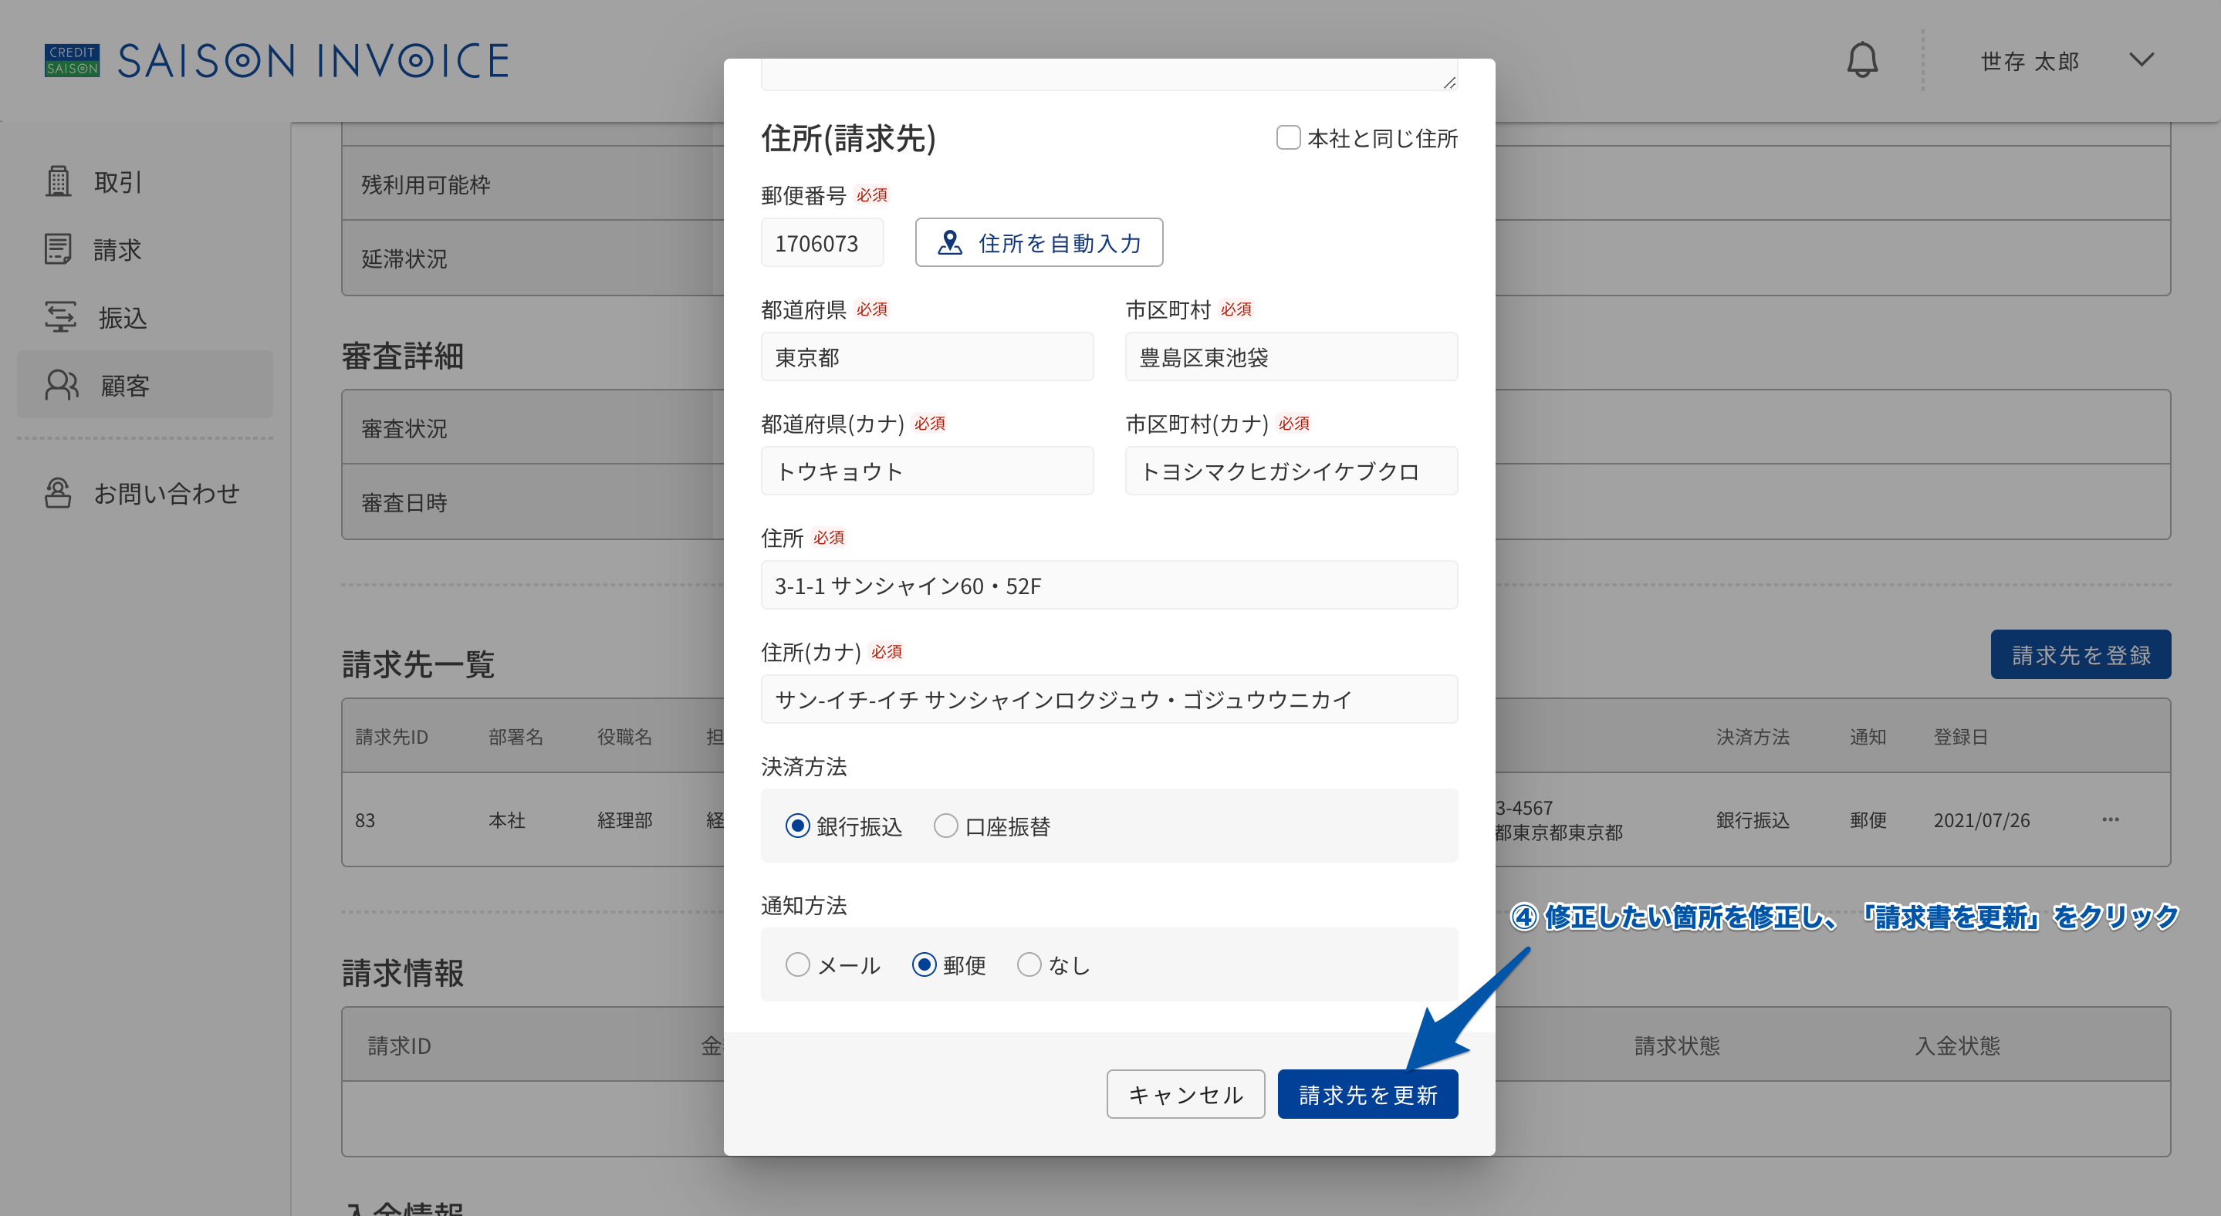This screenshot has height=1216, width=2221.
Task: Click 請求先を登録 button
Action: tap(2081, 655)
